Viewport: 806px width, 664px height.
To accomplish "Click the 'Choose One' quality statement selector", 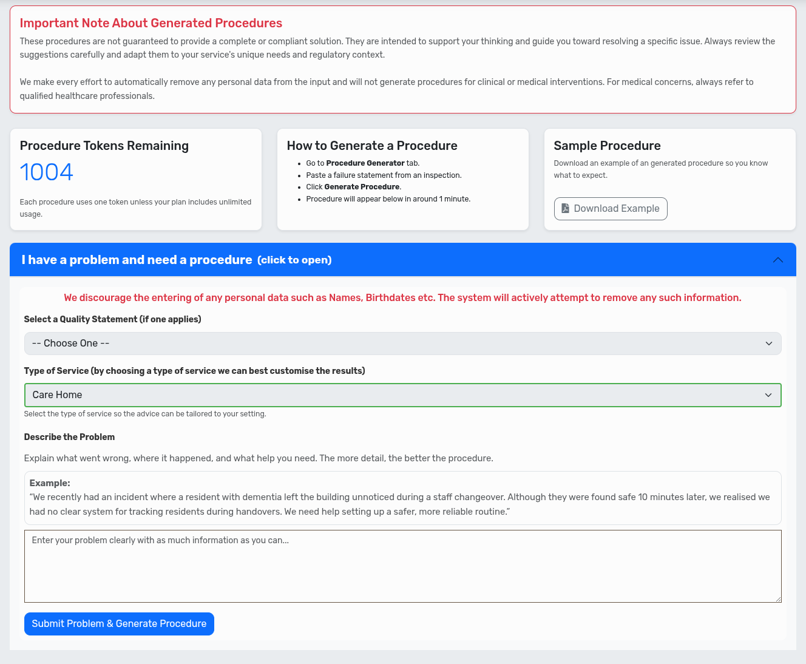I will tap(402, 343).
